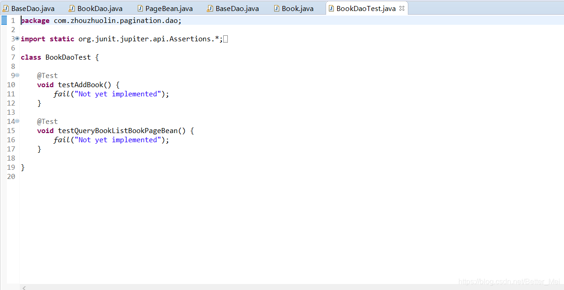Click the fail call on line 11
Screen dimensions: 564x290
click(x=62, y=94)
